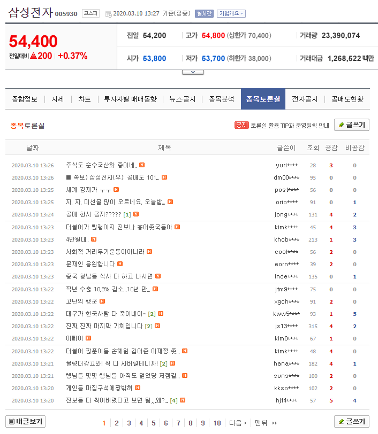
Task: Click new icon beside 진보들 다 썩어버렸다고 post
Action: 183,400
